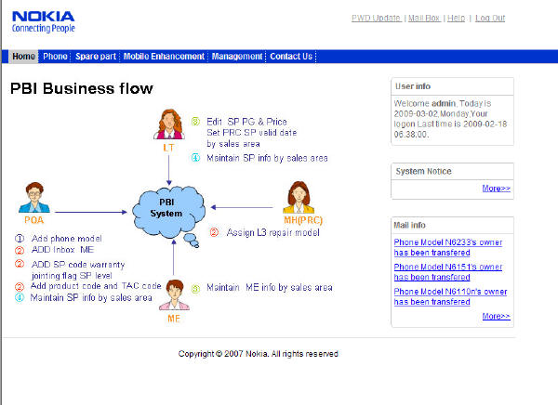Screen dimensions: 558x405
Task: Open the Phone Model N6151 mail
Action: tap(450, 271)
